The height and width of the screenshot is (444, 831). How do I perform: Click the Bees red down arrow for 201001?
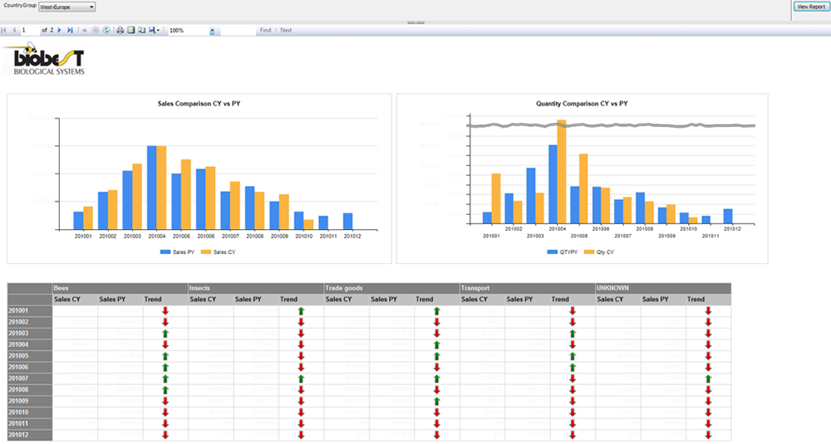[165, 310]
